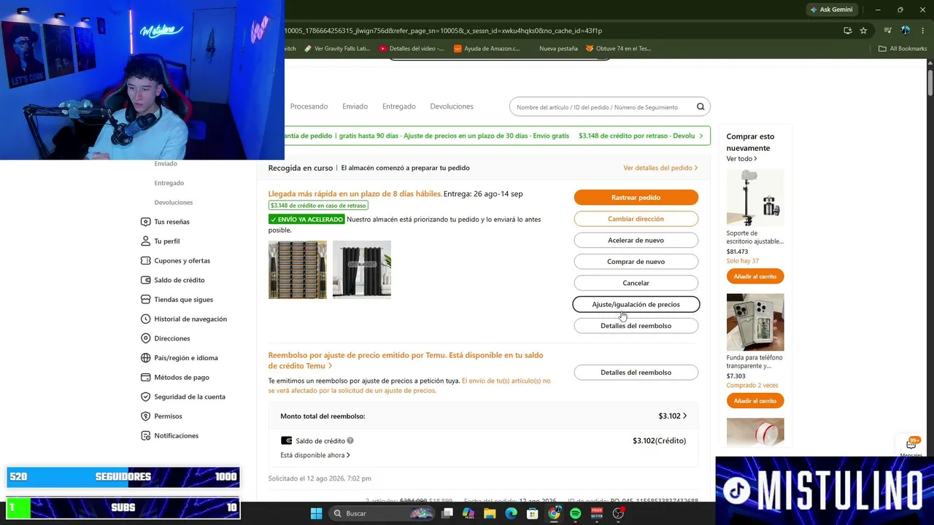This screenshot has width=934, height=525.
Task: Open the Funda para teléfono product image
Action: (755, 322)
